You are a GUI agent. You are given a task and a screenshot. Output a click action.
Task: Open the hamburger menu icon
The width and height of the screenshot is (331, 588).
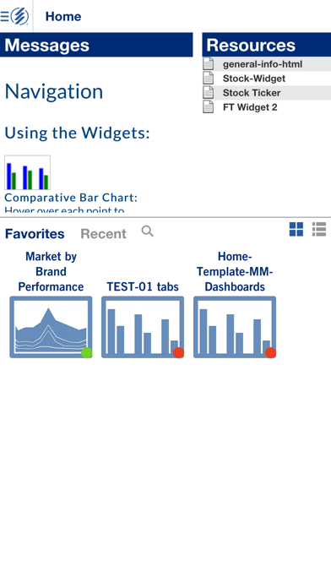point(4,17)
